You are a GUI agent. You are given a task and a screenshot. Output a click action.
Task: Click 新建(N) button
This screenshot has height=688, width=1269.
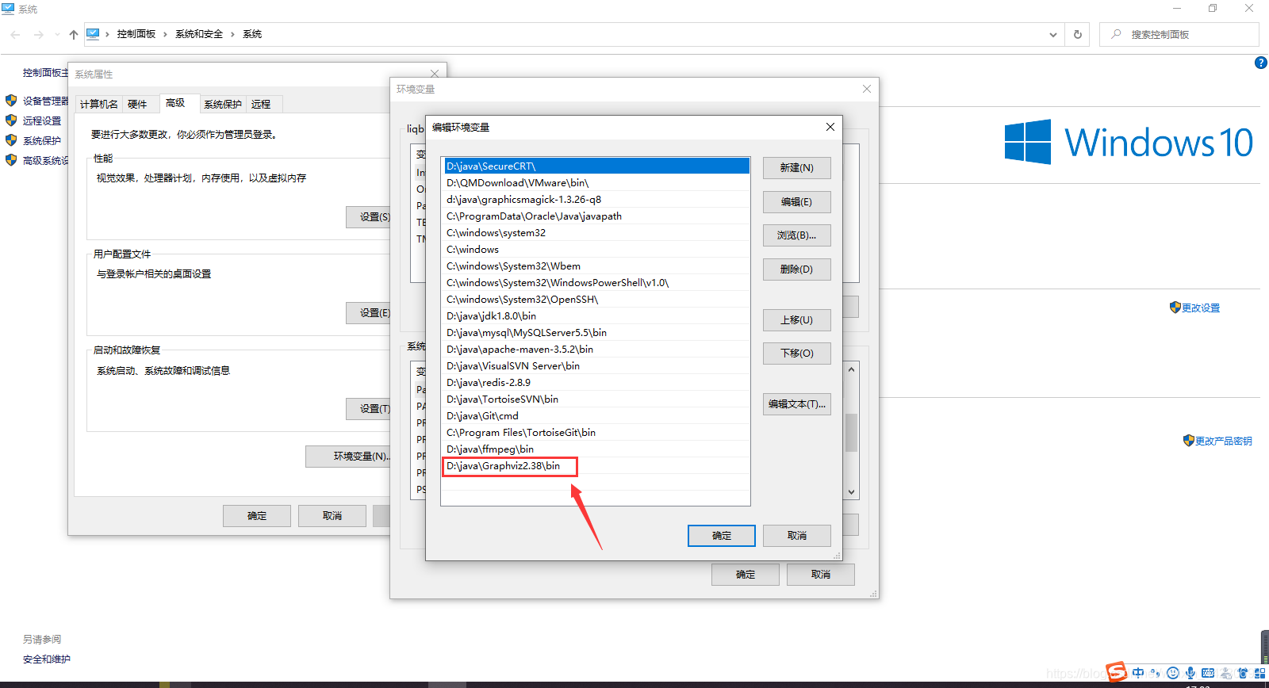point(796,168)
